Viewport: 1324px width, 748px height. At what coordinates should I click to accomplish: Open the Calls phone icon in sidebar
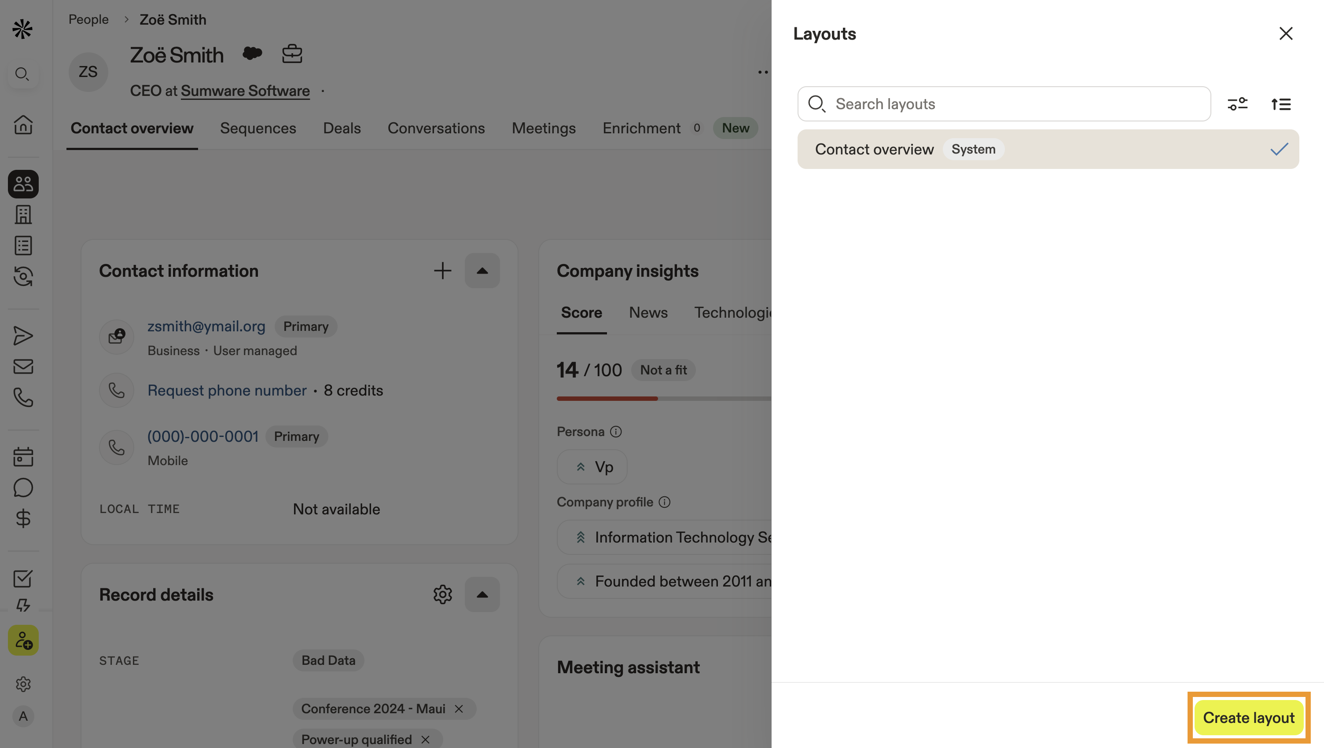point(23,398)
